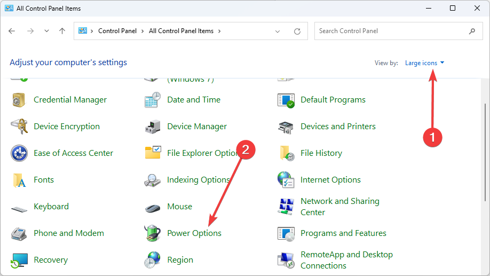490x276 pixels.
Task: Open the Programs and Features link
Action: click(343, 233)
